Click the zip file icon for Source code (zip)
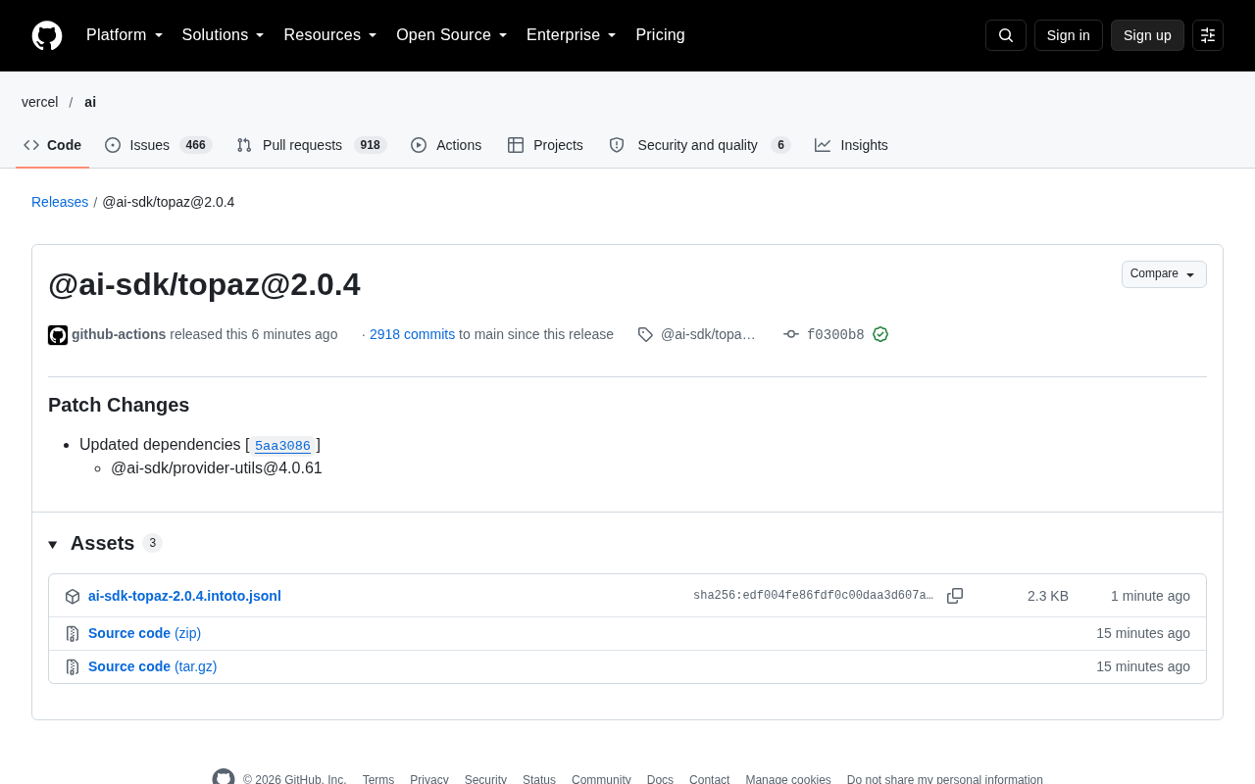The height and width of the screenshot is (784, 1255). [x=73, y=634]
